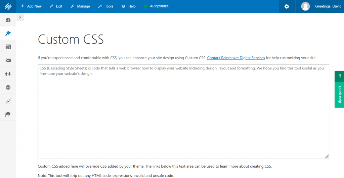This screenshot has height=178, width=344.
Task: Open the Greetings, David account menu
Action: click(x=328, y=6)
